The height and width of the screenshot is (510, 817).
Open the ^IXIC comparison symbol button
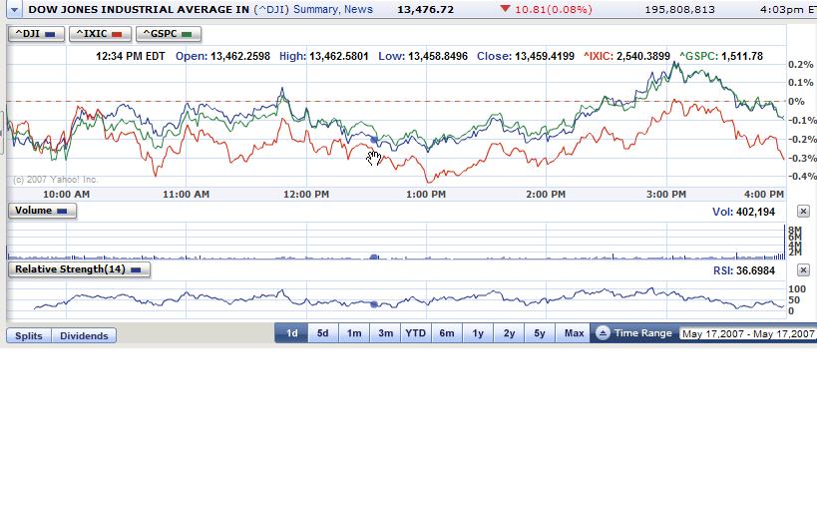pyautogui.click(x=100, y=34)
